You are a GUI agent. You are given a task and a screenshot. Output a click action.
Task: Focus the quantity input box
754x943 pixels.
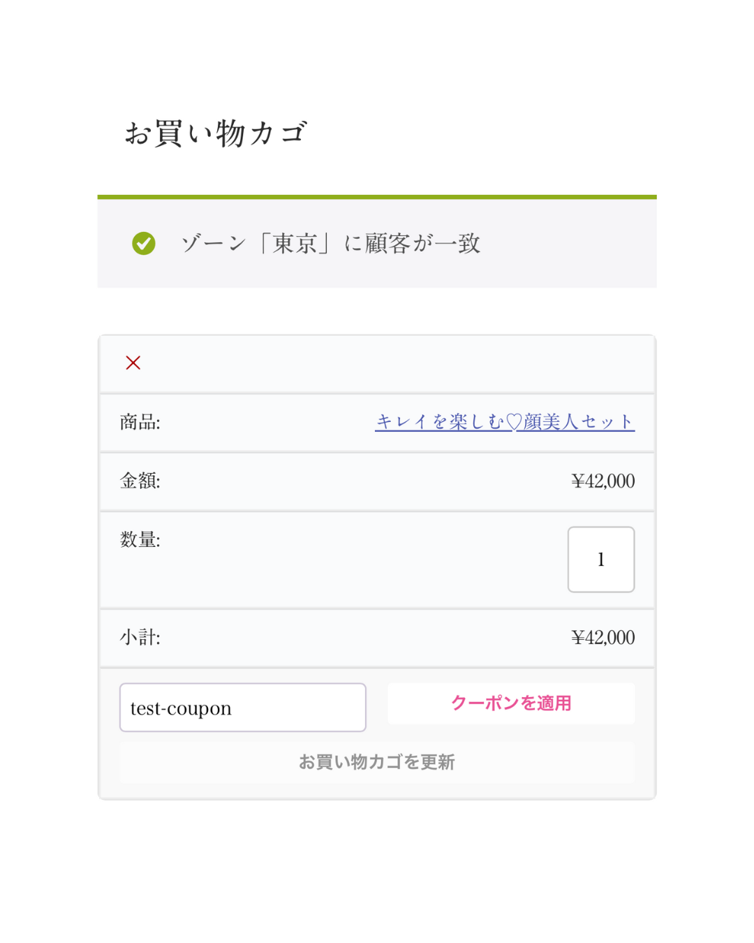pos(600,560)
